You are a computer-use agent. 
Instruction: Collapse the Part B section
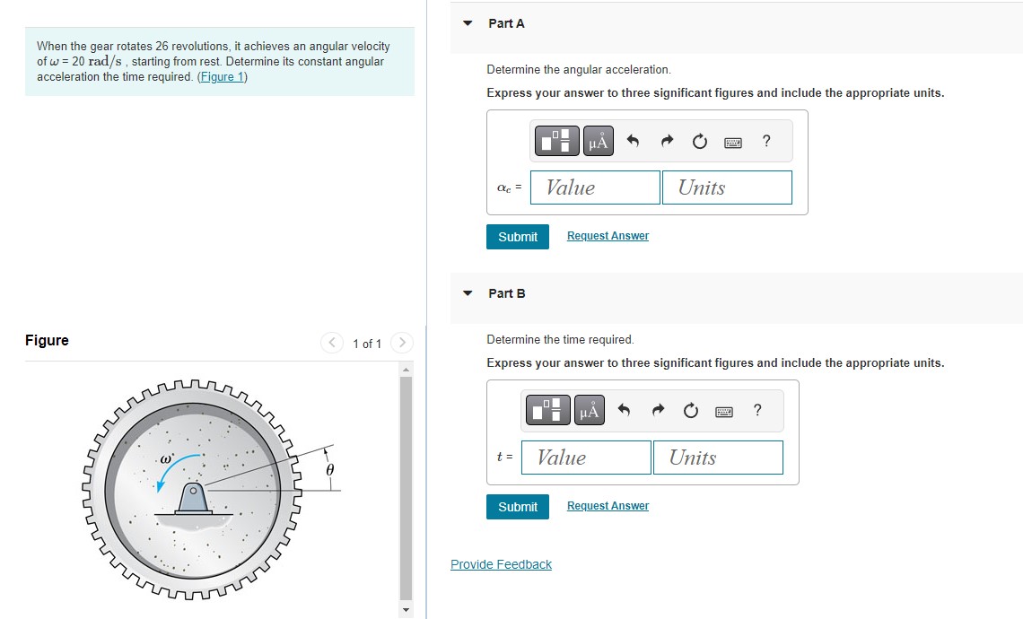point(467,292)
